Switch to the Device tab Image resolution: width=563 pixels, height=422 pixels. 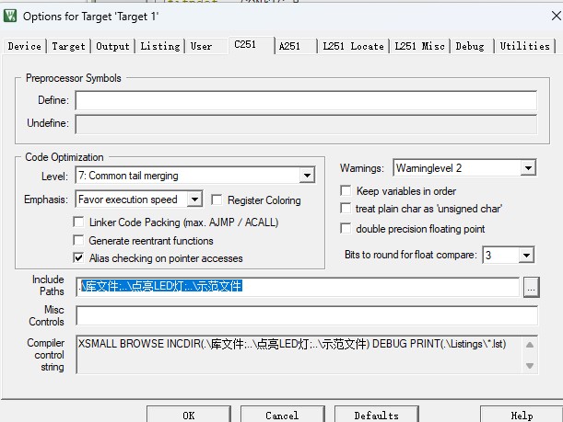(24, 46)
